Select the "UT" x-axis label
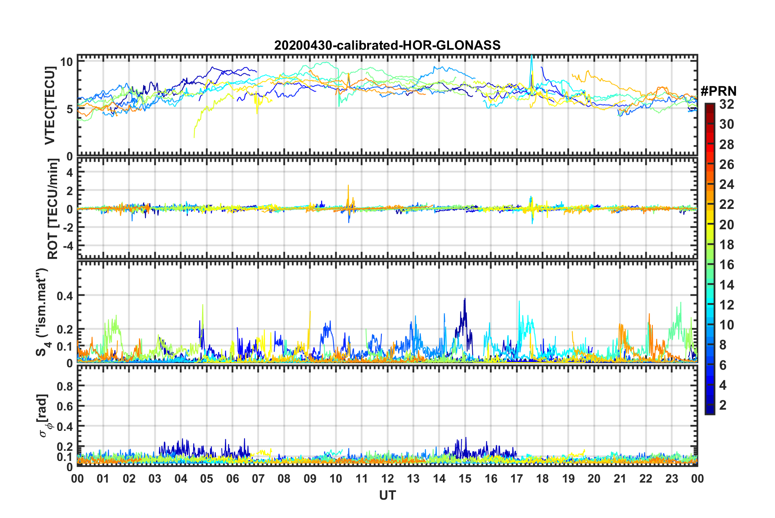This screenshot has width=775, height=518. coord(387,495)
